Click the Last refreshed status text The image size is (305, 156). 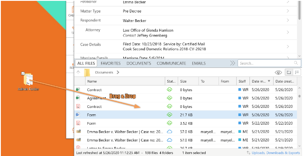[108, 153]
